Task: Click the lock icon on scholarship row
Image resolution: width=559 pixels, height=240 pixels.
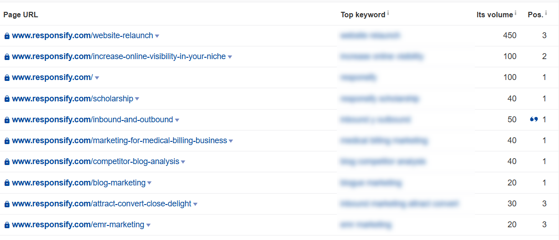Action: tap(7, 99)
